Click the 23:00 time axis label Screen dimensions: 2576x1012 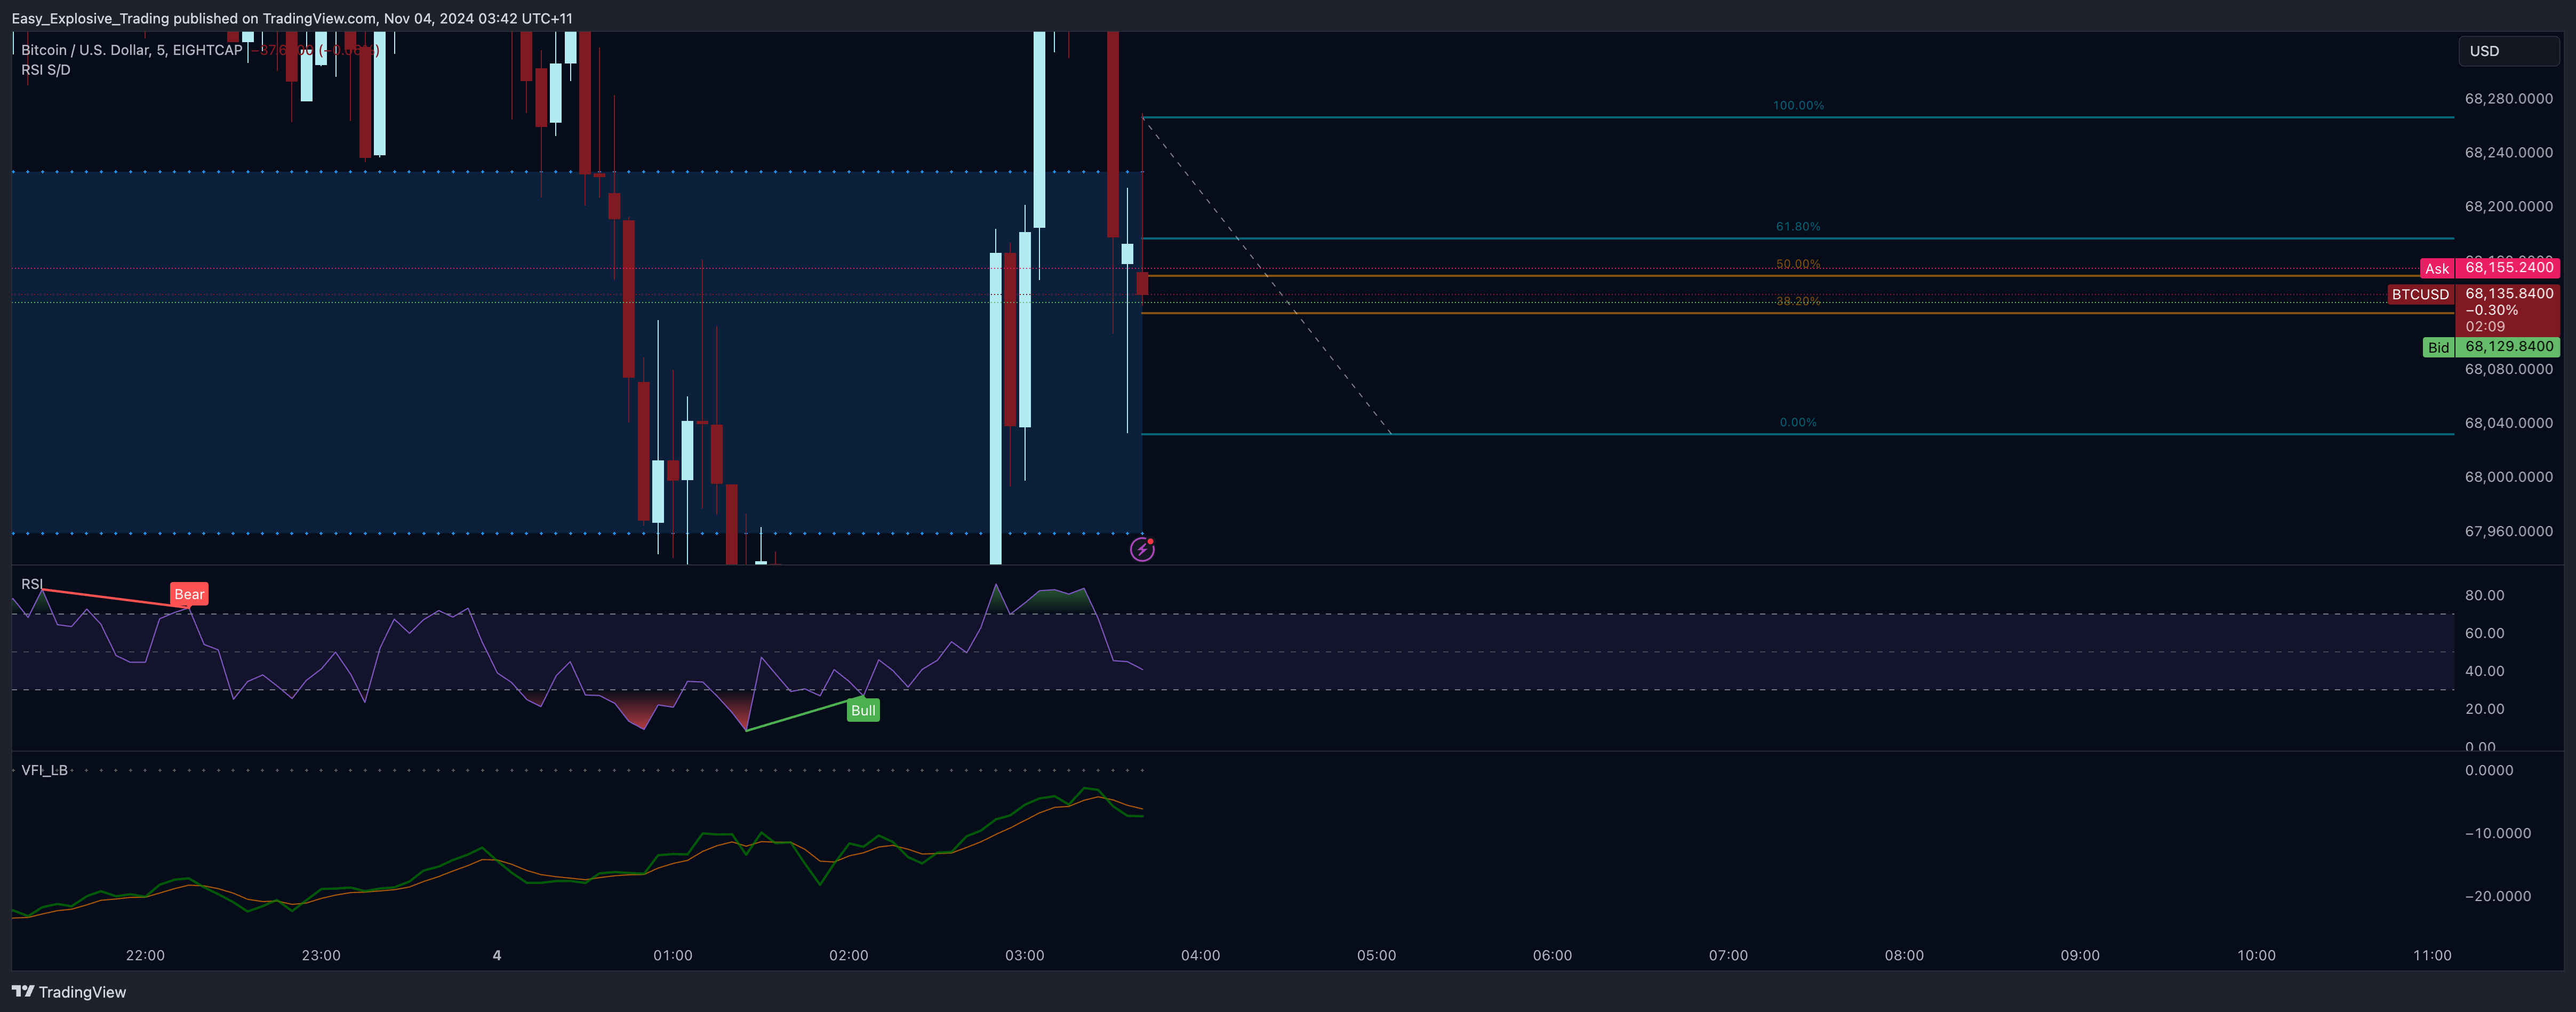click(321, 955)
